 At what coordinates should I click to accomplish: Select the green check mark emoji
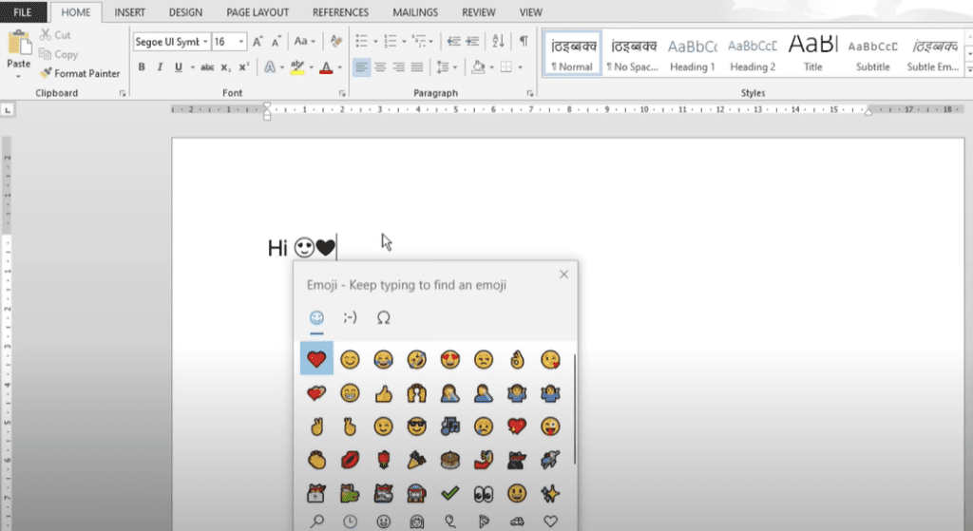coord(450,493)
